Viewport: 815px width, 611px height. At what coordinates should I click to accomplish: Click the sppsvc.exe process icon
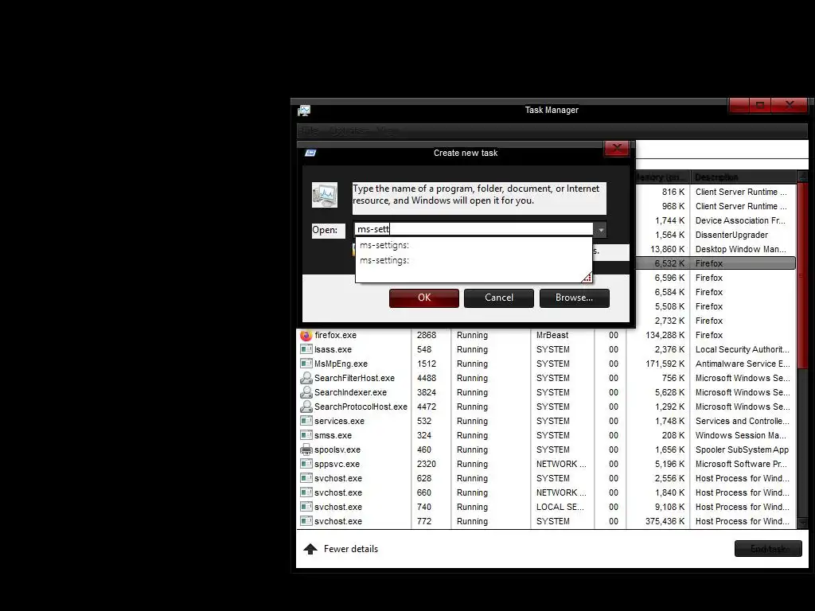point(306,464)
